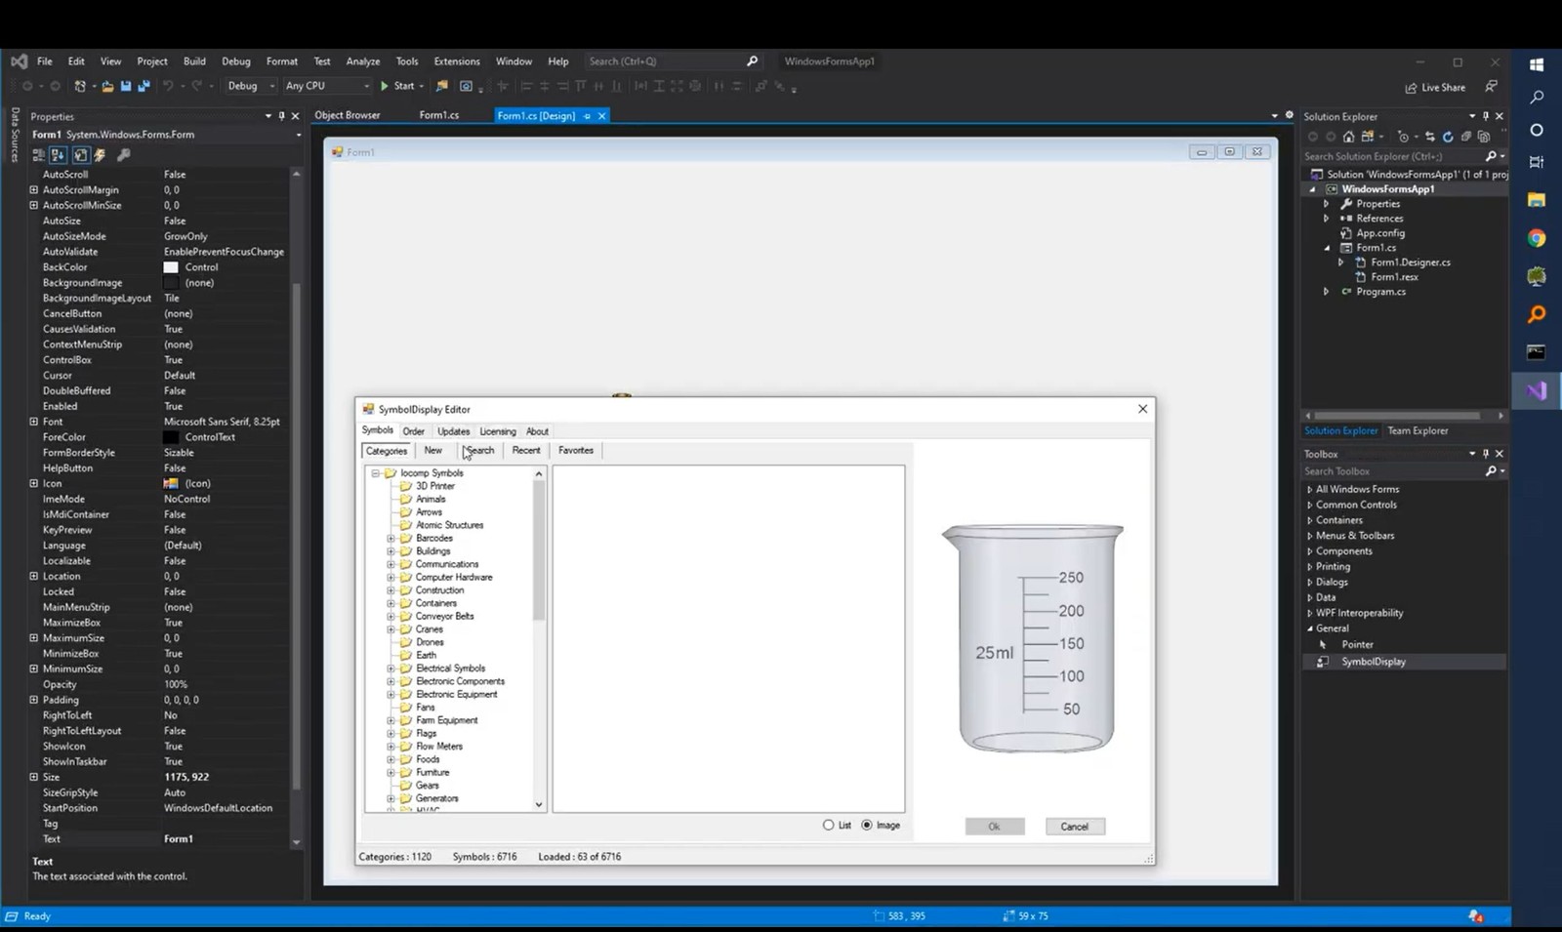Collapse the Iocomp Symbols root node
Viewport: 1562px width, 932px height.
[x=375, y=473]
